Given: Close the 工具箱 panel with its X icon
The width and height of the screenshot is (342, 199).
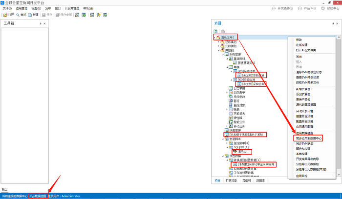Looking at the screenshot, I should (x=44, y=23).
